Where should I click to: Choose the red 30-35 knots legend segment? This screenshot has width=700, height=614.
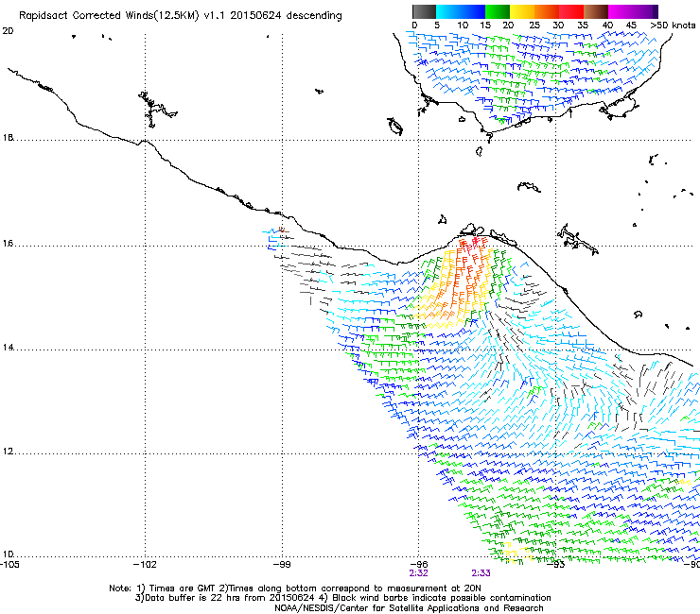click(x=571, y=11)
